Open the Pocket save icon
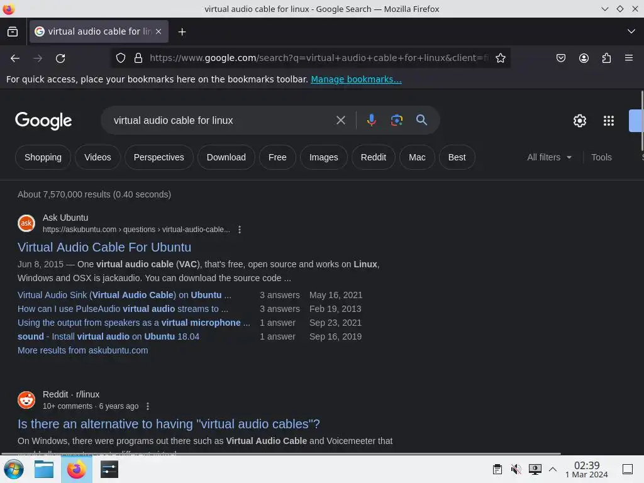The height and width of the screenshot is (483, 644). pyautogui.click(x=560, y=58)
